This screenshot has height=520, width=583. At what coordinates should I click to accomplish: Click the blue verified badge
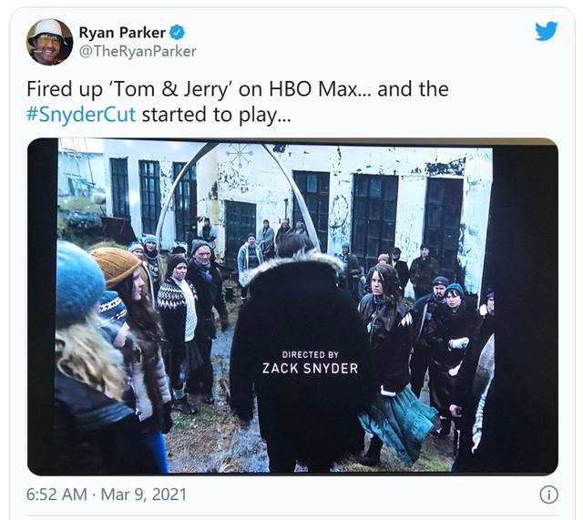(x=177, y=33)
